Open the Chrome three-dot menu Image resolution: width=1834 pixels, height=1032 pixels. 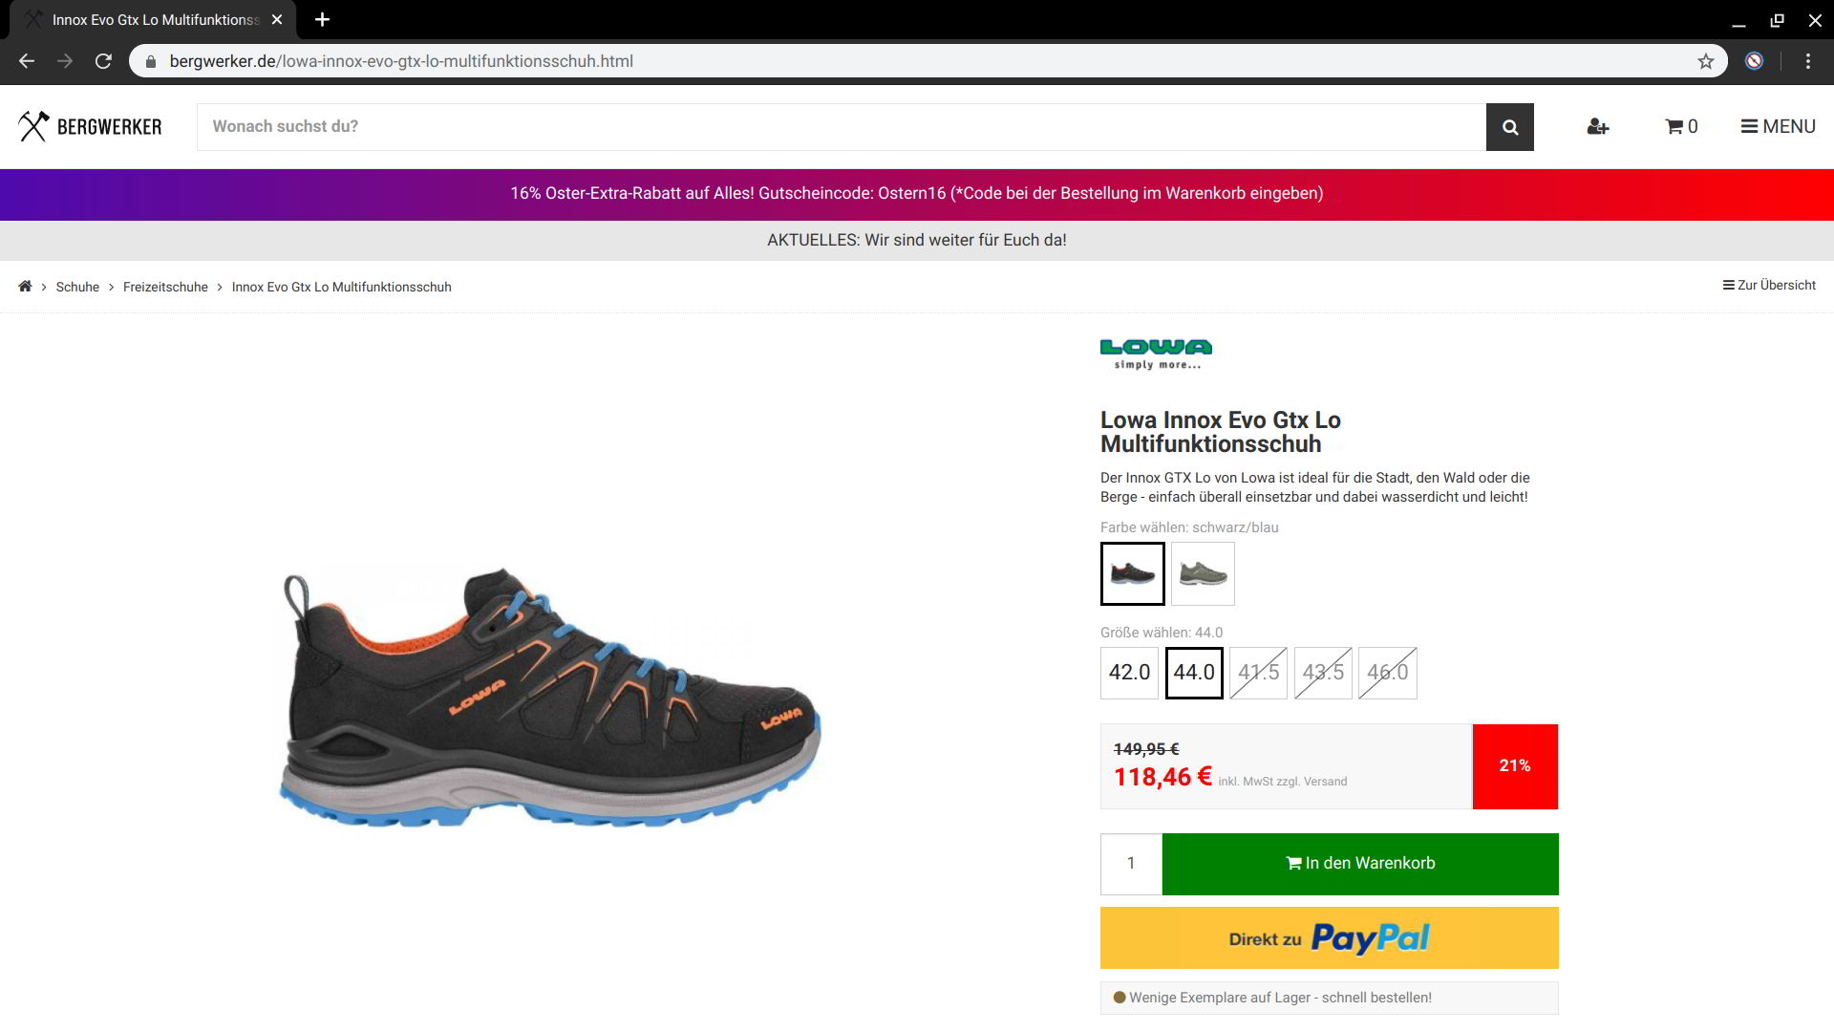pyautogui.click(x=1808, y=61)
